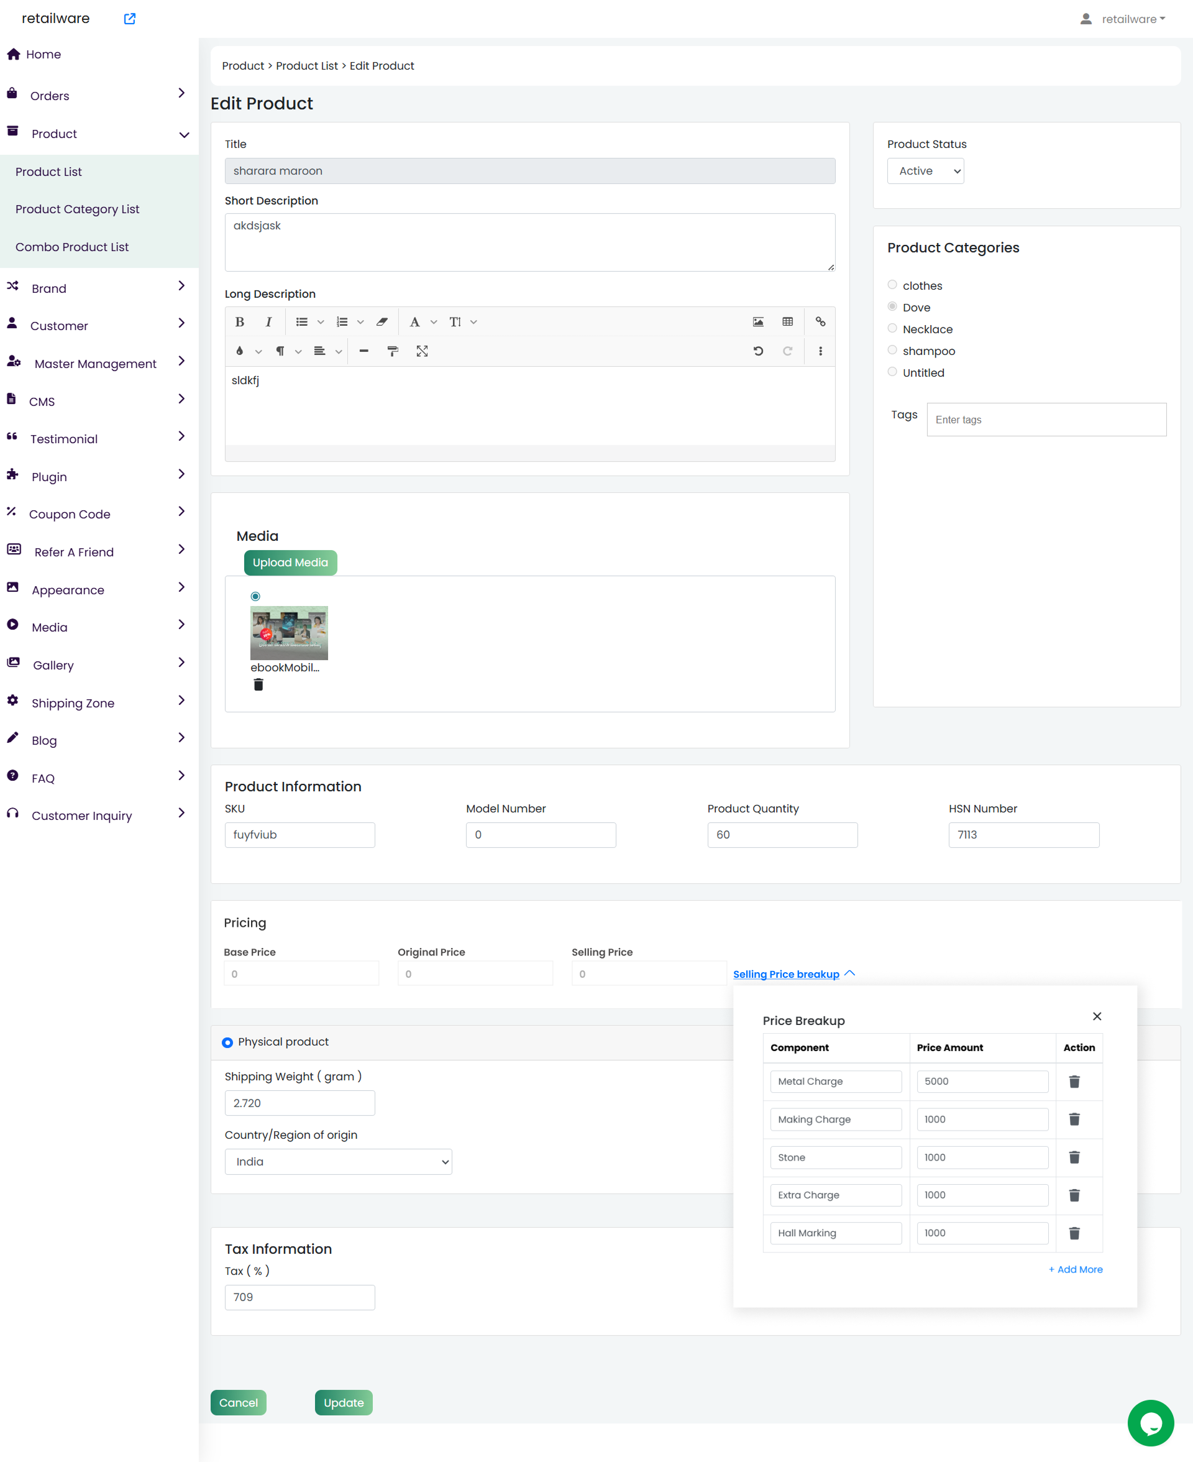This screenshot has width=1193, height=1462.
Task: Undo last edit in description editor
Action: point(758,351)
